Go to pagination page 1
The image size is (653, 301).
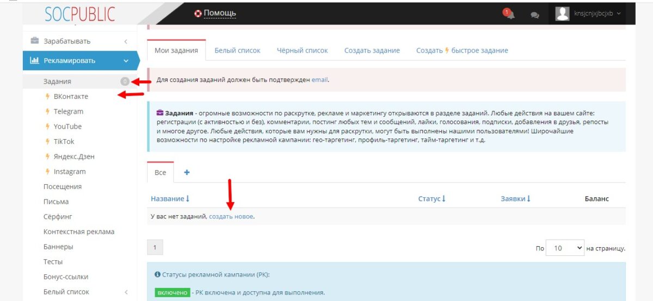[x=155, y=247]
